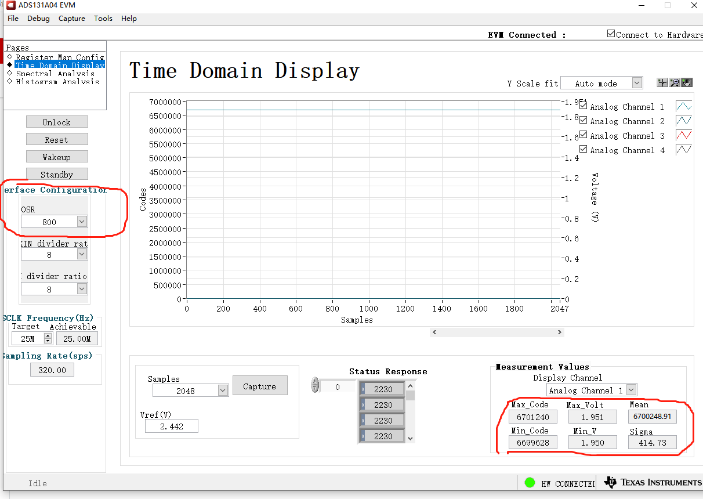Click the Status Response scrollbar thumb
The height and width of the screenshot is (499, 703).
411,396
